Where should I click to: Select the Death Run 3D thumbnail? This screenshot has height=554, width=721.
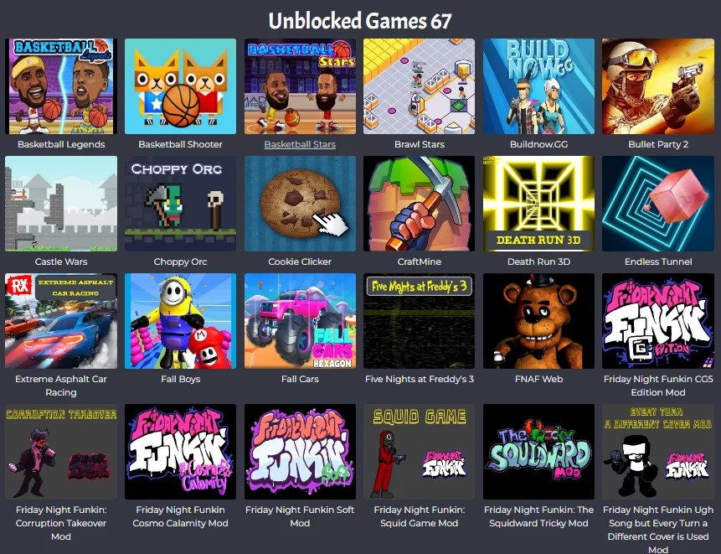point(538,204)
